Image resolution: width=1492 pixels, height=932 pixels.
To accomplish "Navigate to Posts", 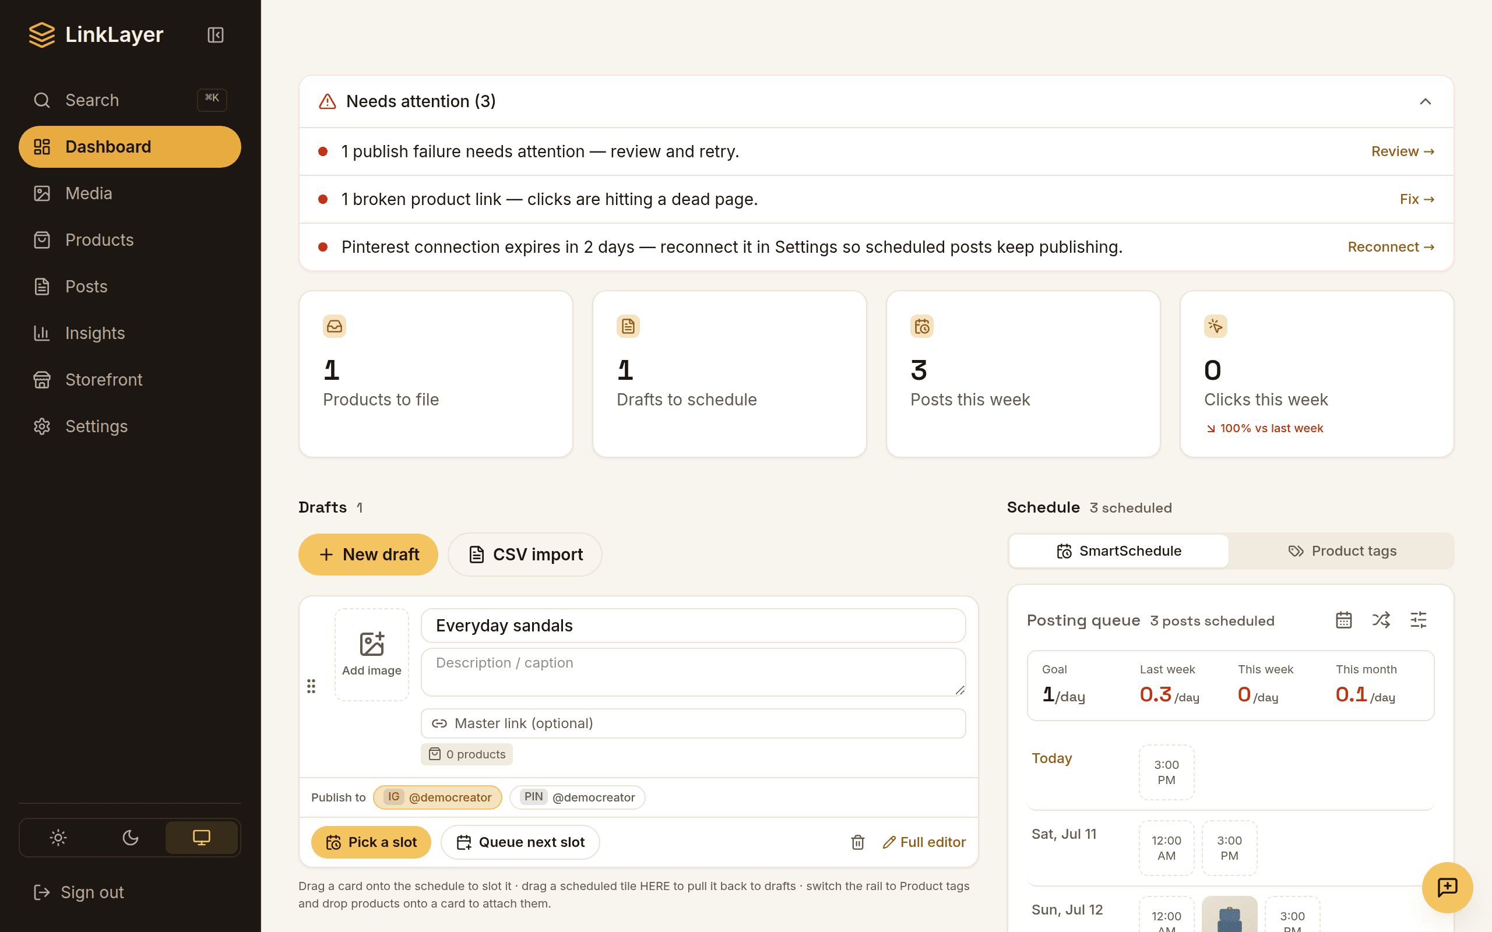I will point(129,287).
